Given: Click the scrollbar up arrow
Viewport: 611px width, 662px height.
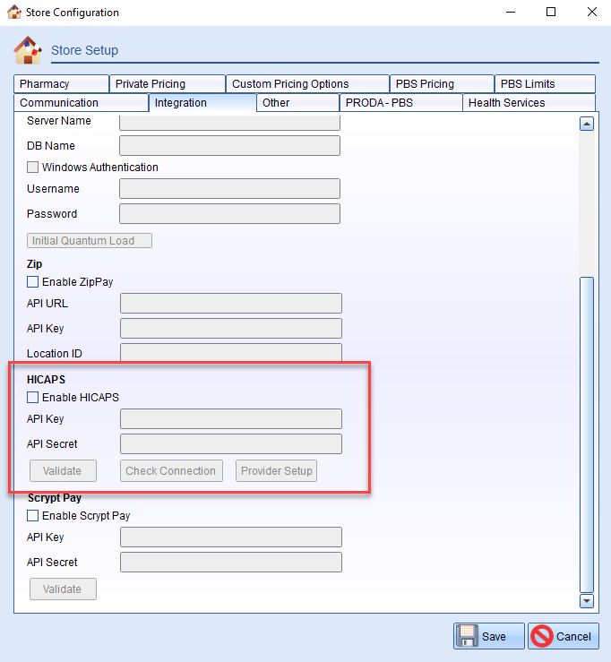Looking at the screenshot, I should click(x=587, y=124).
